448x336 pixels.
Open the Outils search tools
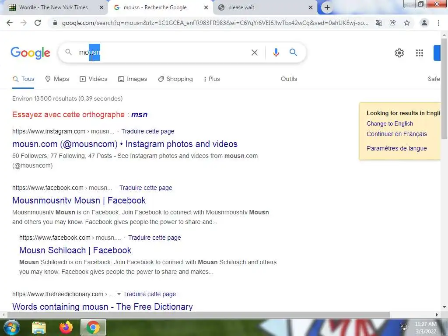[289, 79]
